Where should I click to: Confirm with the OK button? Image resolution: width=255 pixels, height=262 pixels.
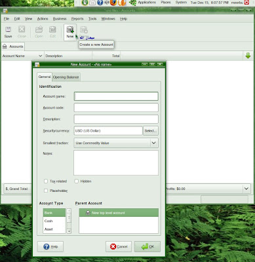(147, 246)
